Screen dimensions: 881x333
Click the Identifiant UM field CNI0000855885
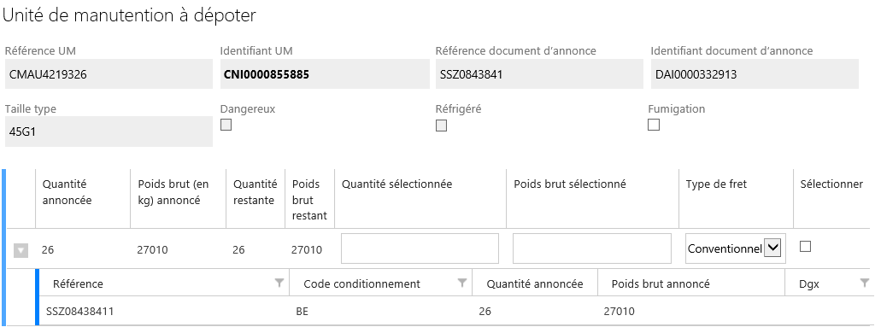click(x=325, y=74)
